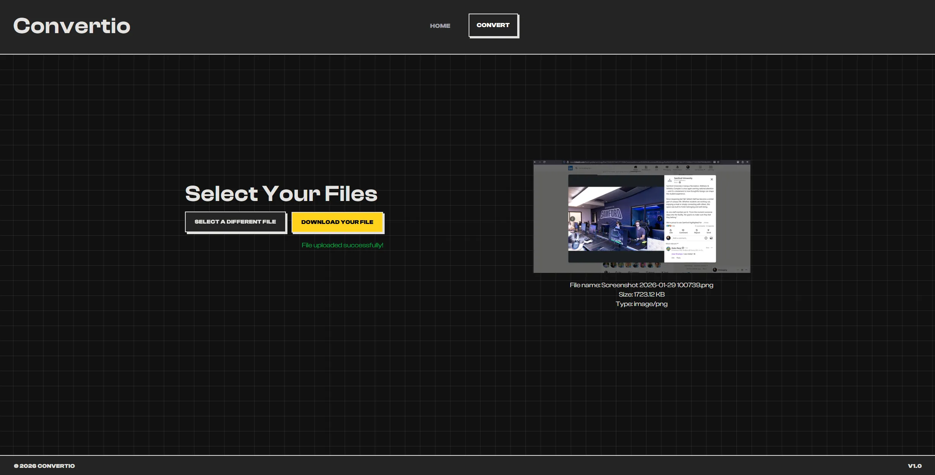Click file name 'Screenshot 2026-01-29 100739.png'
Screen dimensions: 935x475
click(x=657, y=285)
